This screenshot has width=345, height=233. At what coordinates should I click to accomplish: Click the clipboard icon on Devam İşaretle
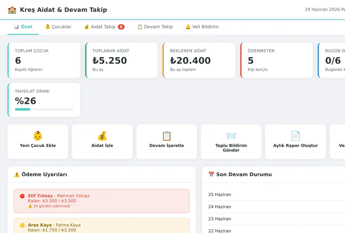pos(167,136)
